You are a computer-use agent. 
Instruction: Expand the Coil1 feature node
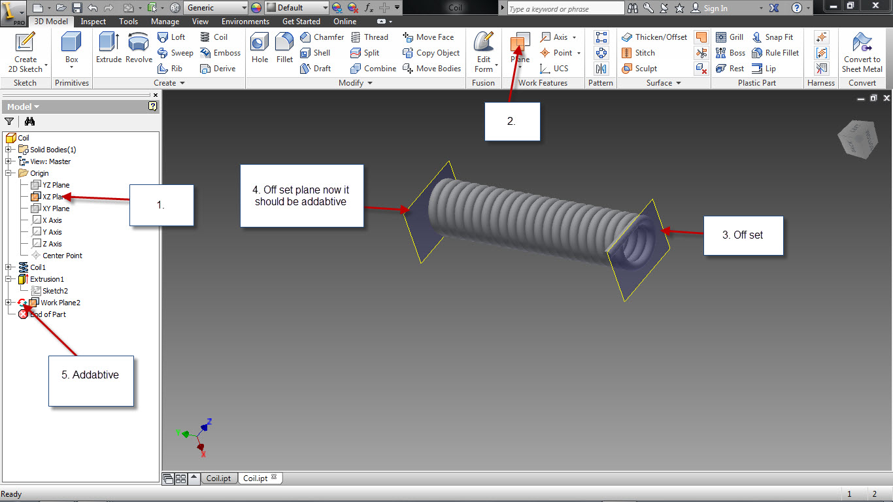(x=8, y=267)
